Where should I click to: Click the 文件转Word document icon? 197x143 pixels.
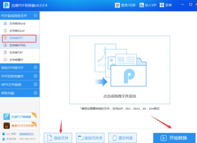pyautogui.click(x=5, y=24)
